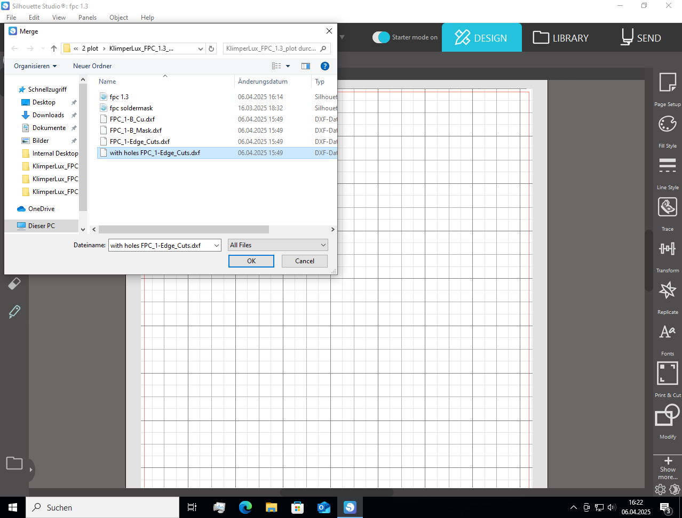The width and height of the screenshot is (682, 518).
Task: Select the Knife tool in left toolbar
Action: pos(14,312)
